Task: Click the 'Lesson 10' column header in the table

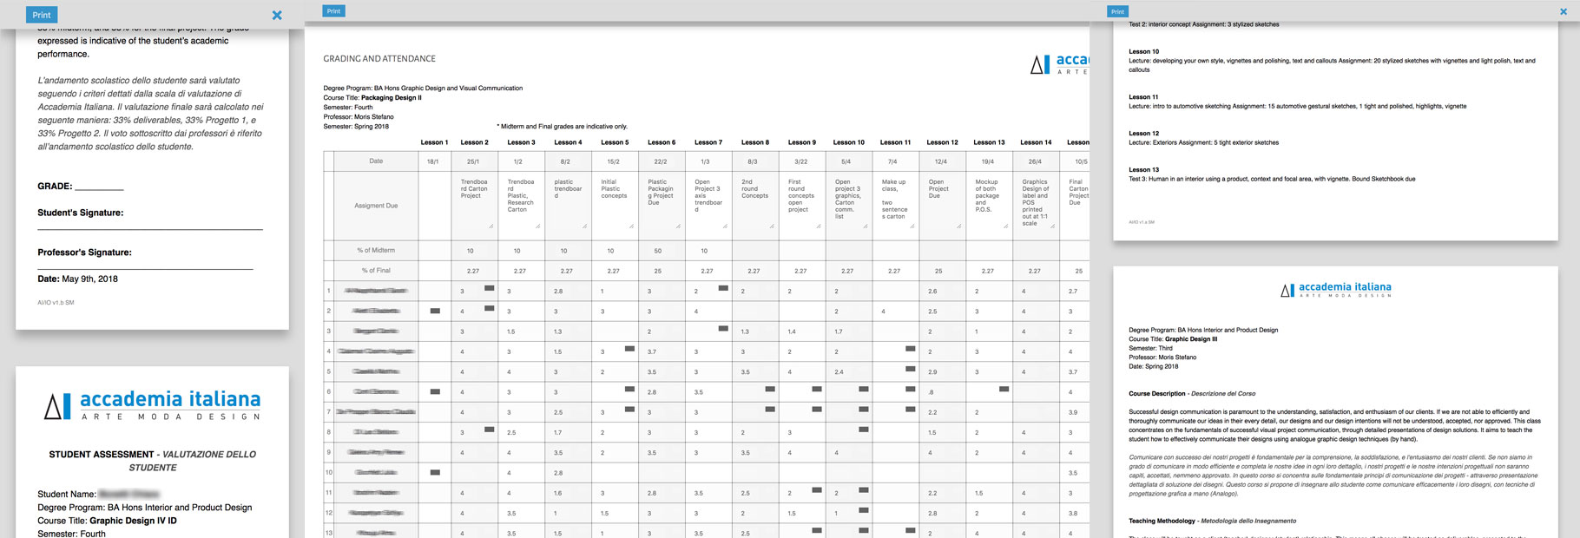Action: pos(849,142)
